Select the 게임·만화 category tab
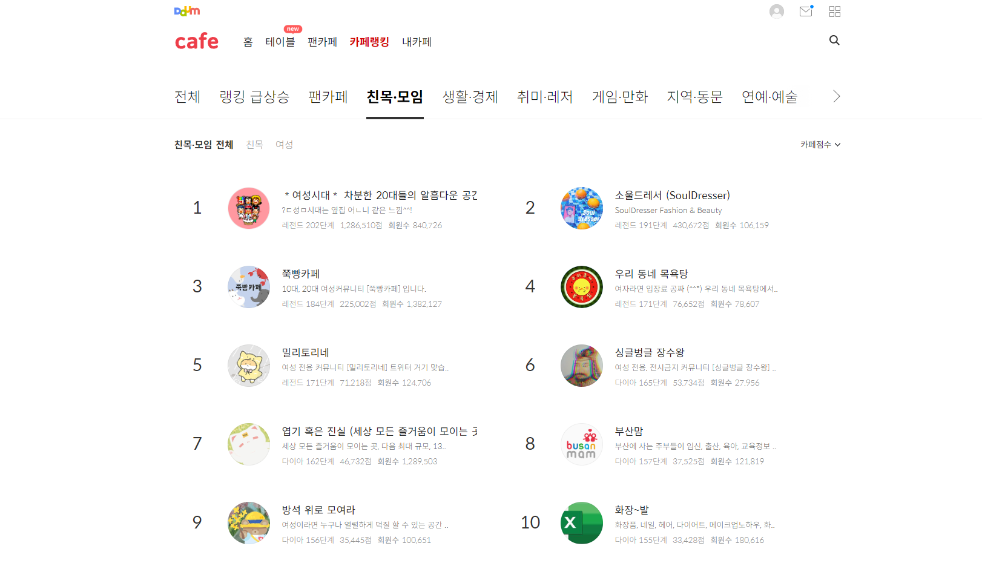 click(x=620, y=97)
